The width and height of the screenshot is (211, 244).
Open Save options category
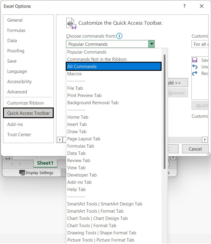tap(29, 61)
